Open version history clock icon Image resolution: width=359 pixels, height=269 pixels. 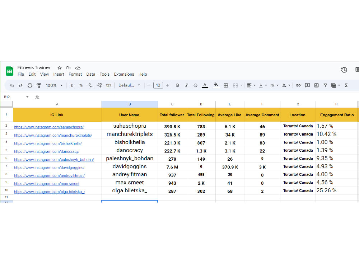point(344,70)
